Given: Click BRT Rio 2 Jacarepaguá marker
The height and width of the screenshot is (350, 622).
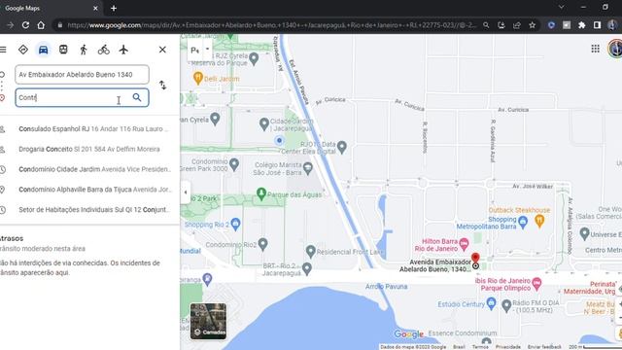Looking at the screenshot, I should click(x=307, y=268).
